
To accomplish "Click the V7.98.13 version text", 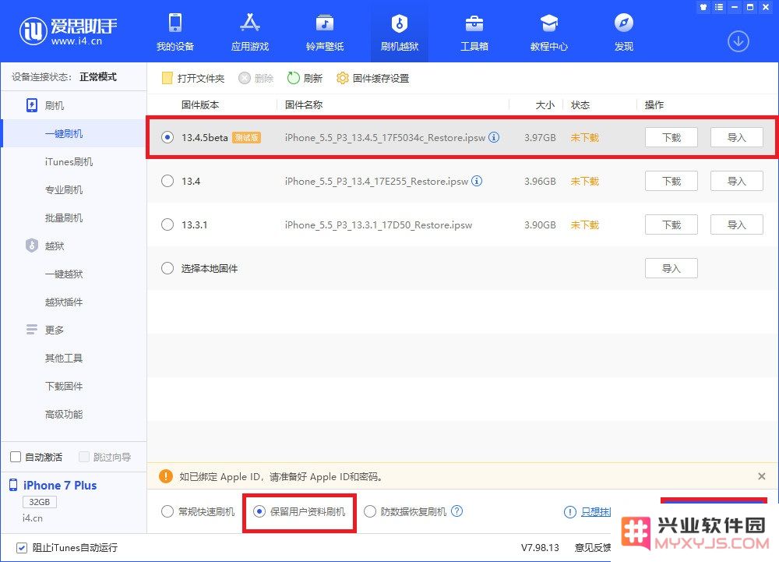I will click(x=540, y=548).
